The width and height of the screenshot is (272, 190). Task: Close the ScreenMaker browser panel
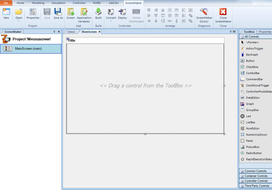click(59, 32)
